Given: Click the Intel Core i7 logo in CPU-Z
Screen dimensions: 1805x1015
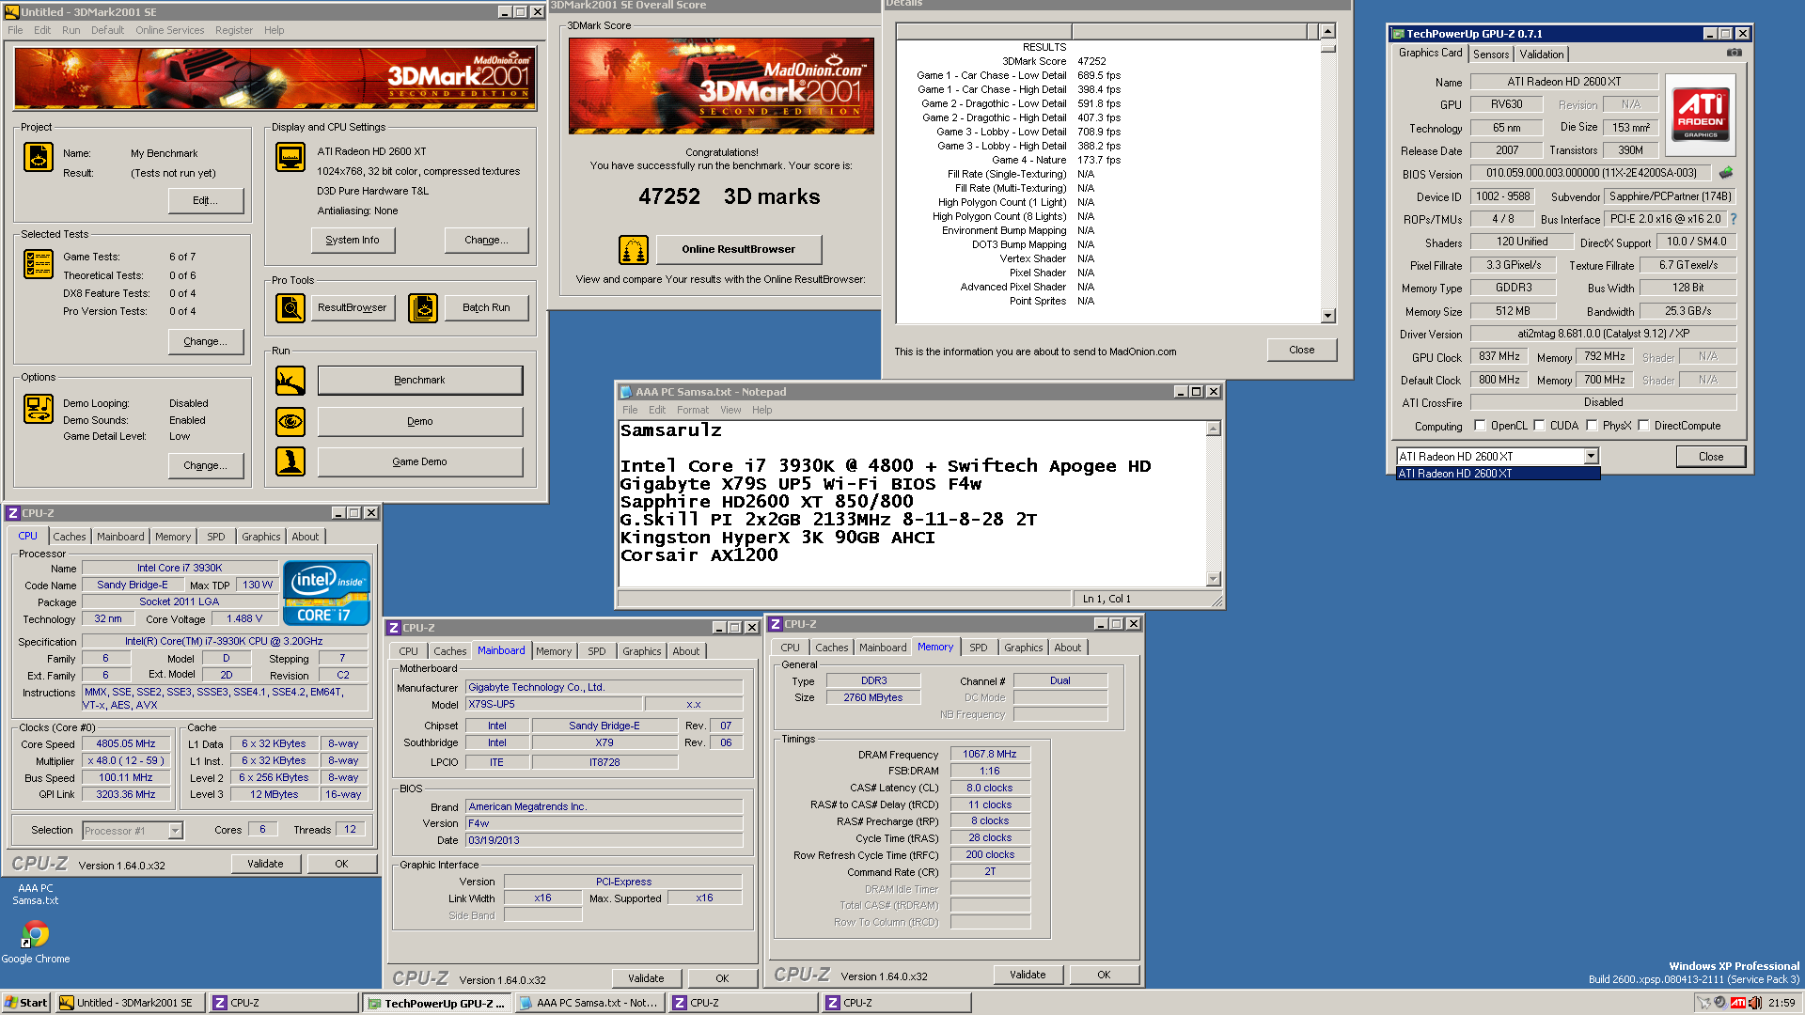Looking at the screenshot, I should [326, 593].
